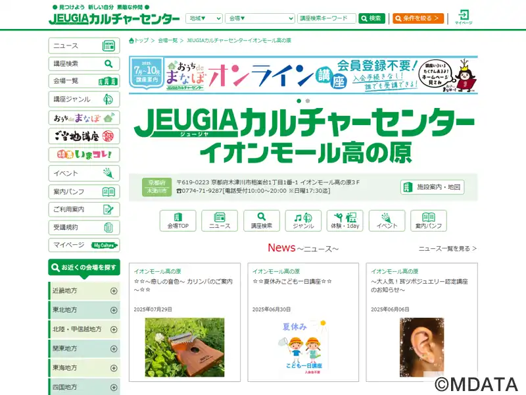This screenshot has height=395, width=526.
Task: Click the ニュース icon button below address
Action: (x=220, y=221)
